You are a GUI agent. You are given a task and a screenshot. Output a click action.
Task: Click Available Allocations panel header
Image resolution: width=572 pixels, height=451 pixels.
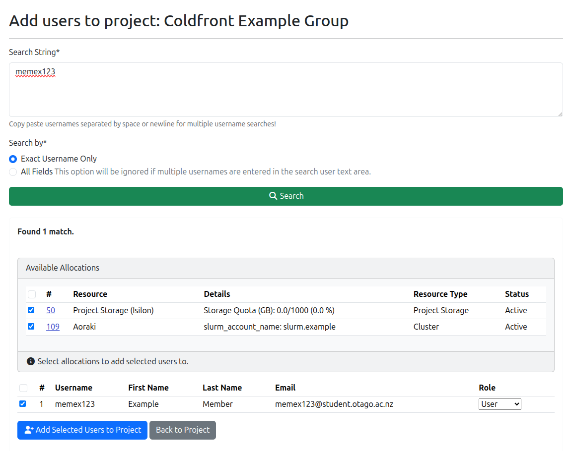tap(286, 268)
